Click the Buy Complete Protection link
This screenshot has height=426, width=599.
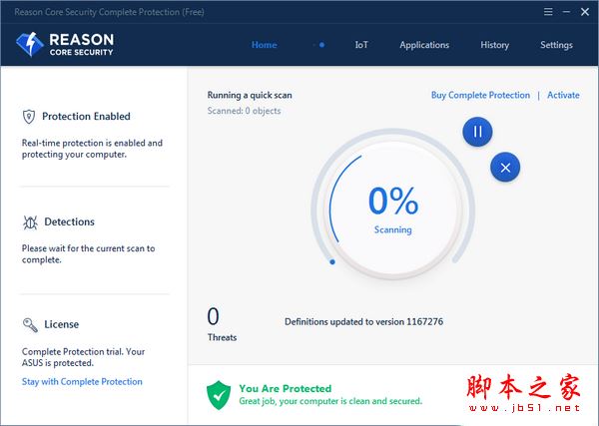coord(480,95)
